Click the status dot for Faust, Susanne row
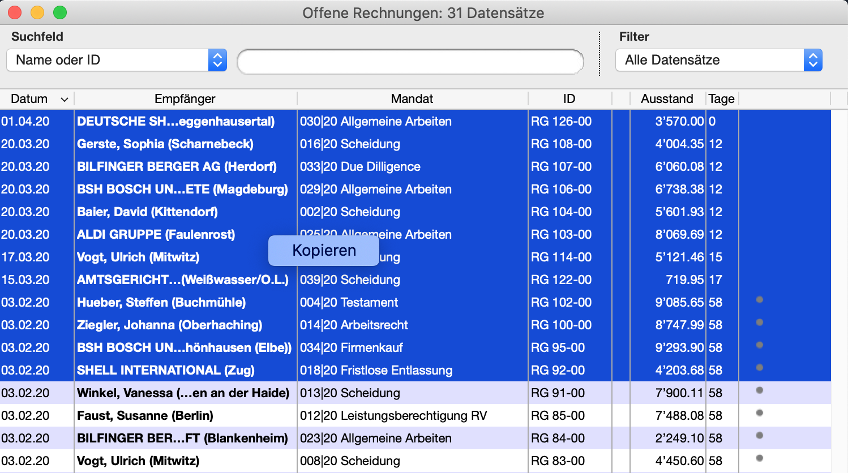Image resolution: width=848 pixels, height=473 pixels. 760,413
